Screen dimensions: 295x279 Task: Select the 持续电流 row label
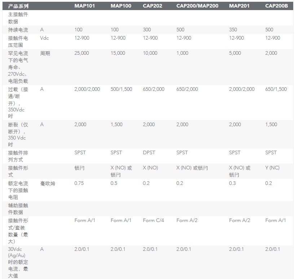click(18, 30)
